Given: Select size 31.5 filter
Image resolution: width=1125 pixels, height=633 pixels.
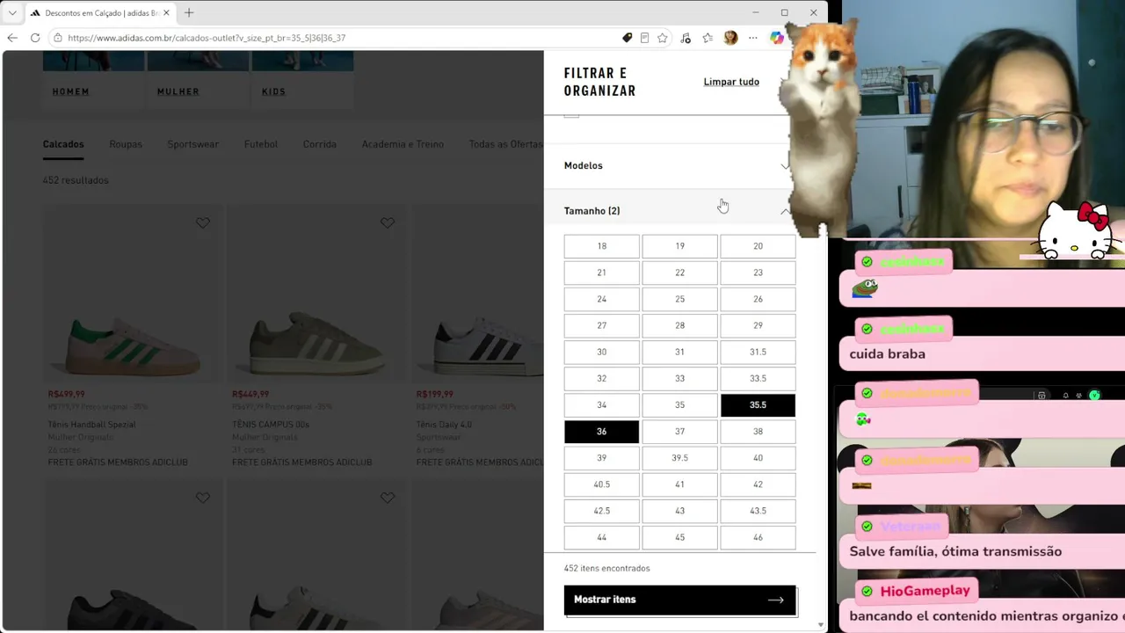Looking at the screenshot, I should click(x=758, y=352).
